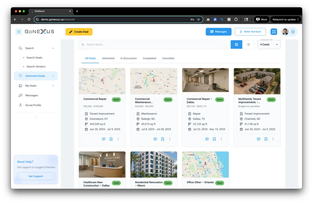The width and height of the screenshot is (313, 203).
Task: Open the Health Care of Dallas photo
Action: (x=102, y=164)
